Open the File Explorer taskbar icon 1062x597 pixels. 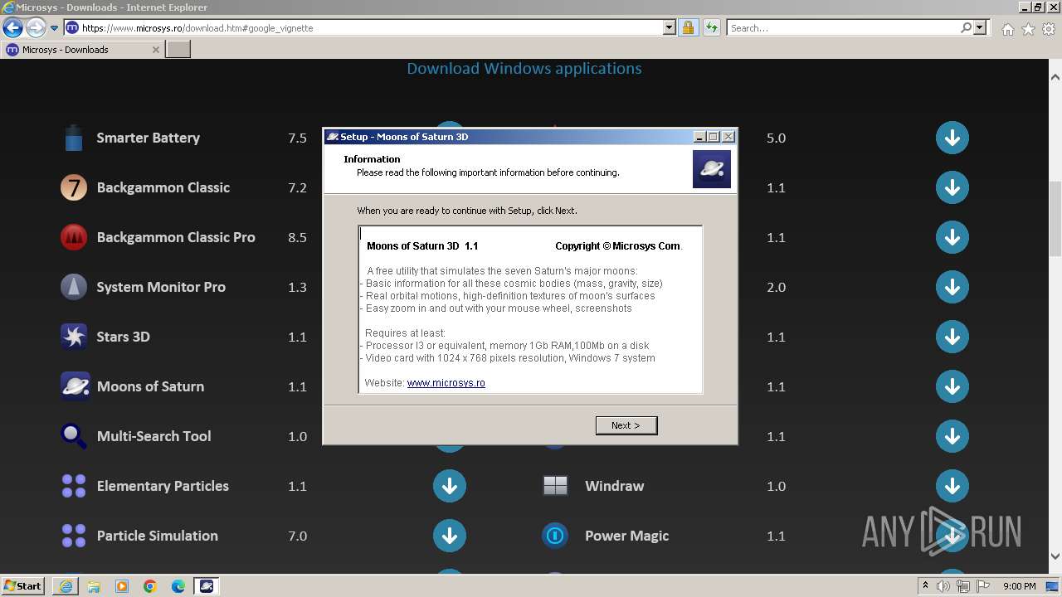coord(94,586)
